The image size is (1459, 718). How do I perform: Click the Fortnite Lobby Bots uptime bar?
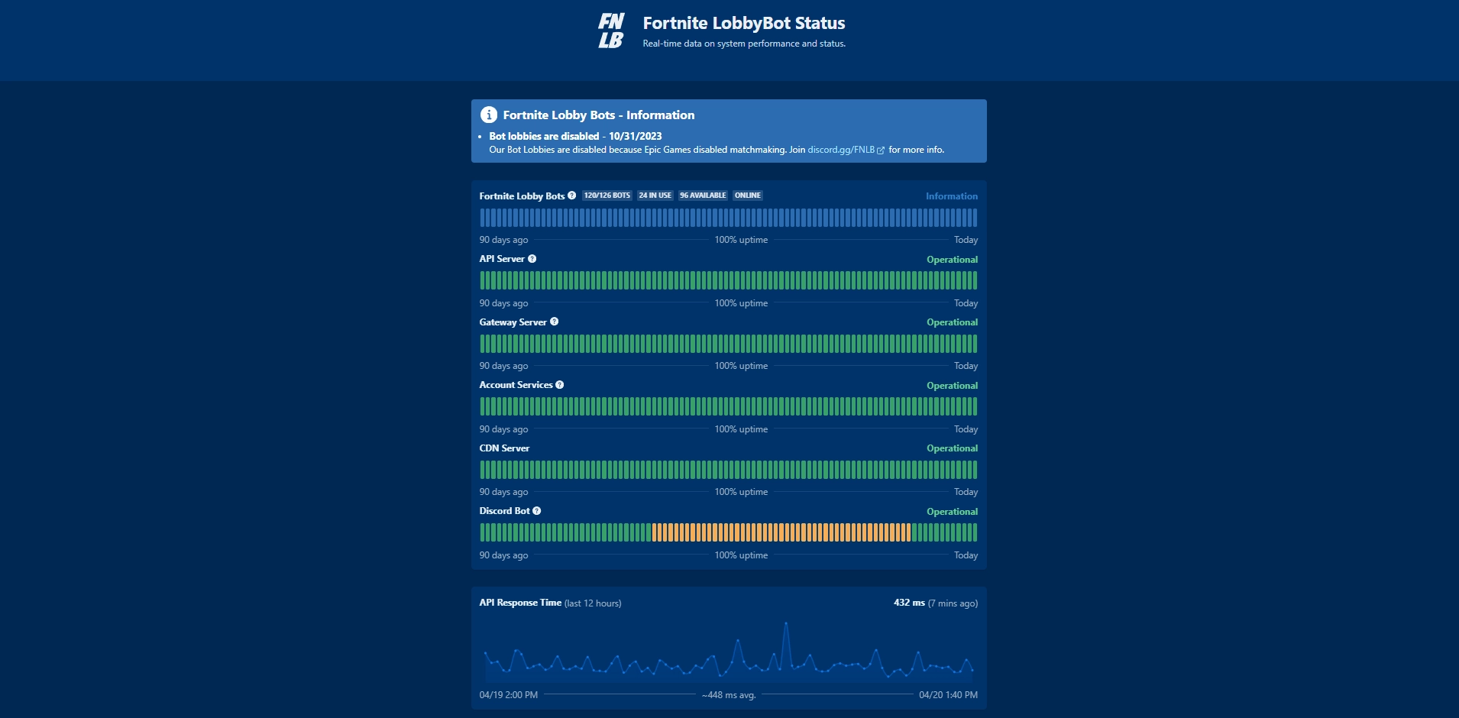(729, 218)
